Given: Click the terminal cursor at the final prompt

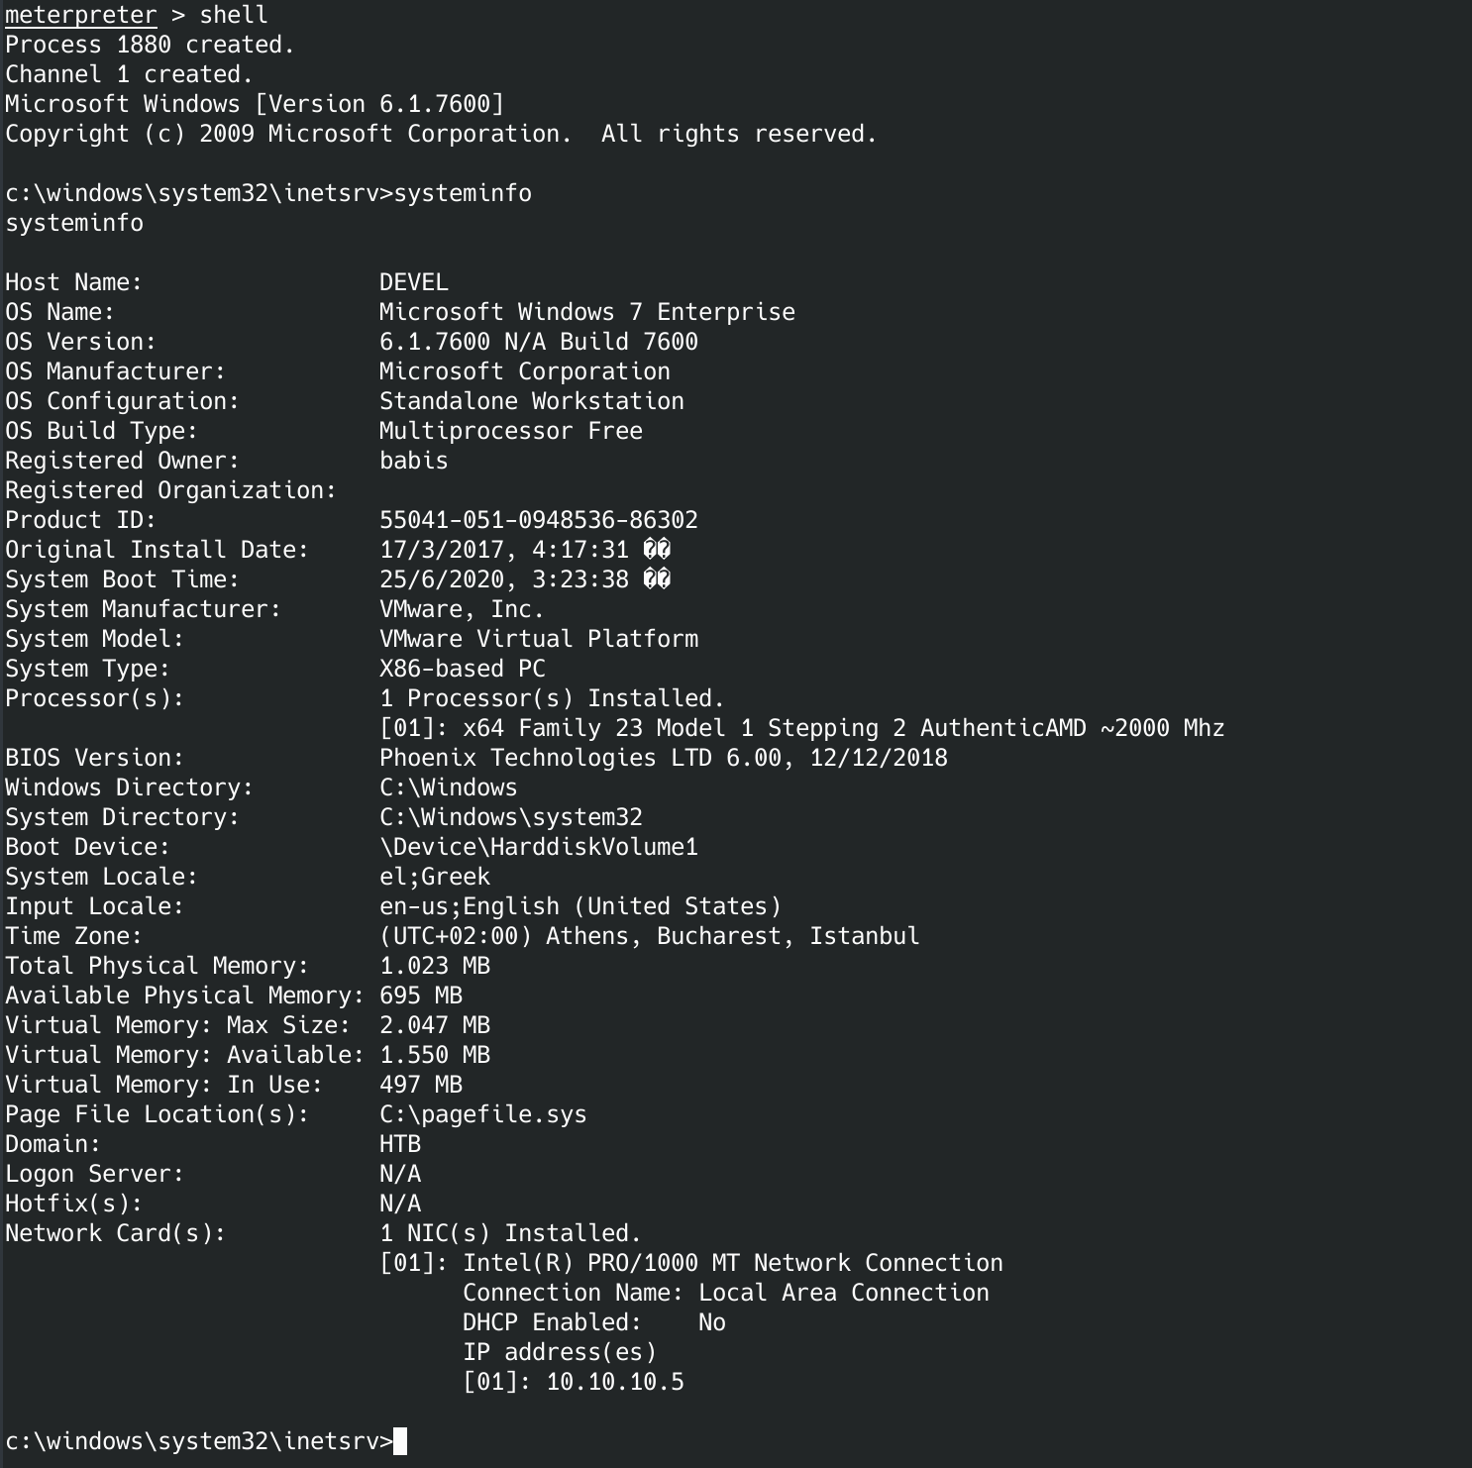Looking at the screenshot, I should pos(400,1441).
